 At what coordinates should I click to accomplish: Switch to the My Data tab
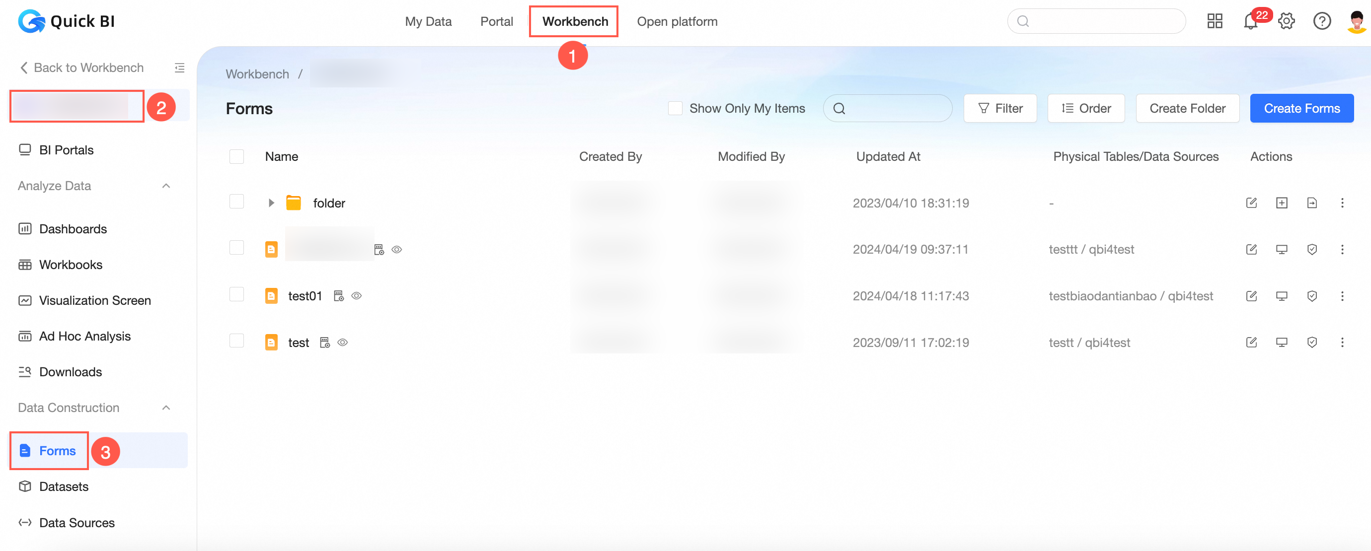(x=428, y=22)
